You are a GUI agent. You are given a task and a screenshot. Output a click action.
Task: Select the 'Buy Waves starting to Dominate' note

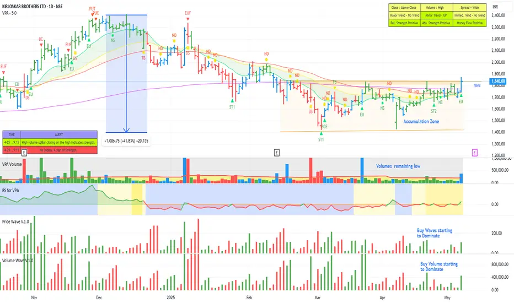point(435,233)
